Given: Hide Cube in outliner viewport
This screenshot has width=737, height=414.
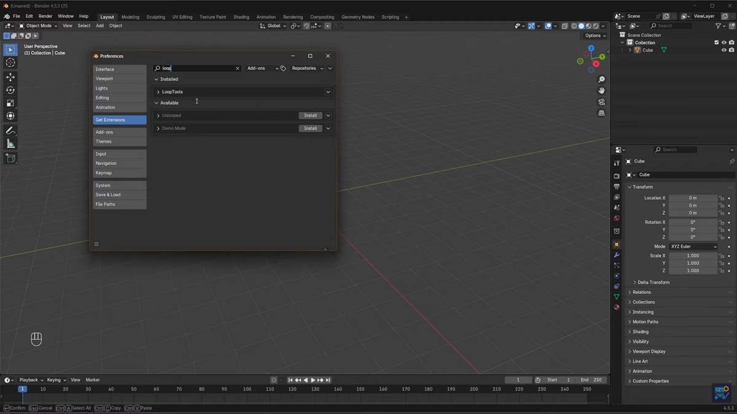Looking at the screenshot, I should [x=723, y=50].
